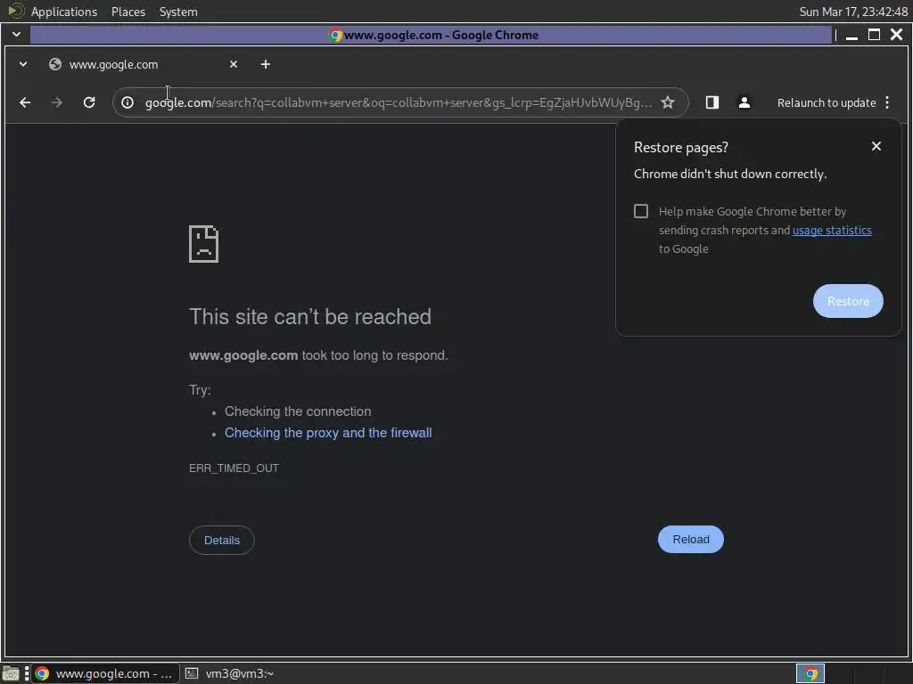Switch to vm3@vm3:~ terminal in taskbar
This screenshot has height=684, width=913.
[x=229, y=674]
